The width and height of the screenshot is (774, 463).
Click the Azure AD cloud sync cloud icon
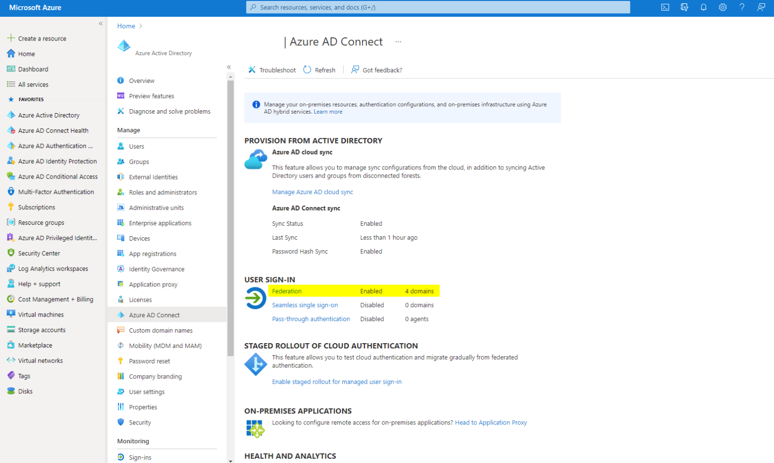click(x=256, y=159)
